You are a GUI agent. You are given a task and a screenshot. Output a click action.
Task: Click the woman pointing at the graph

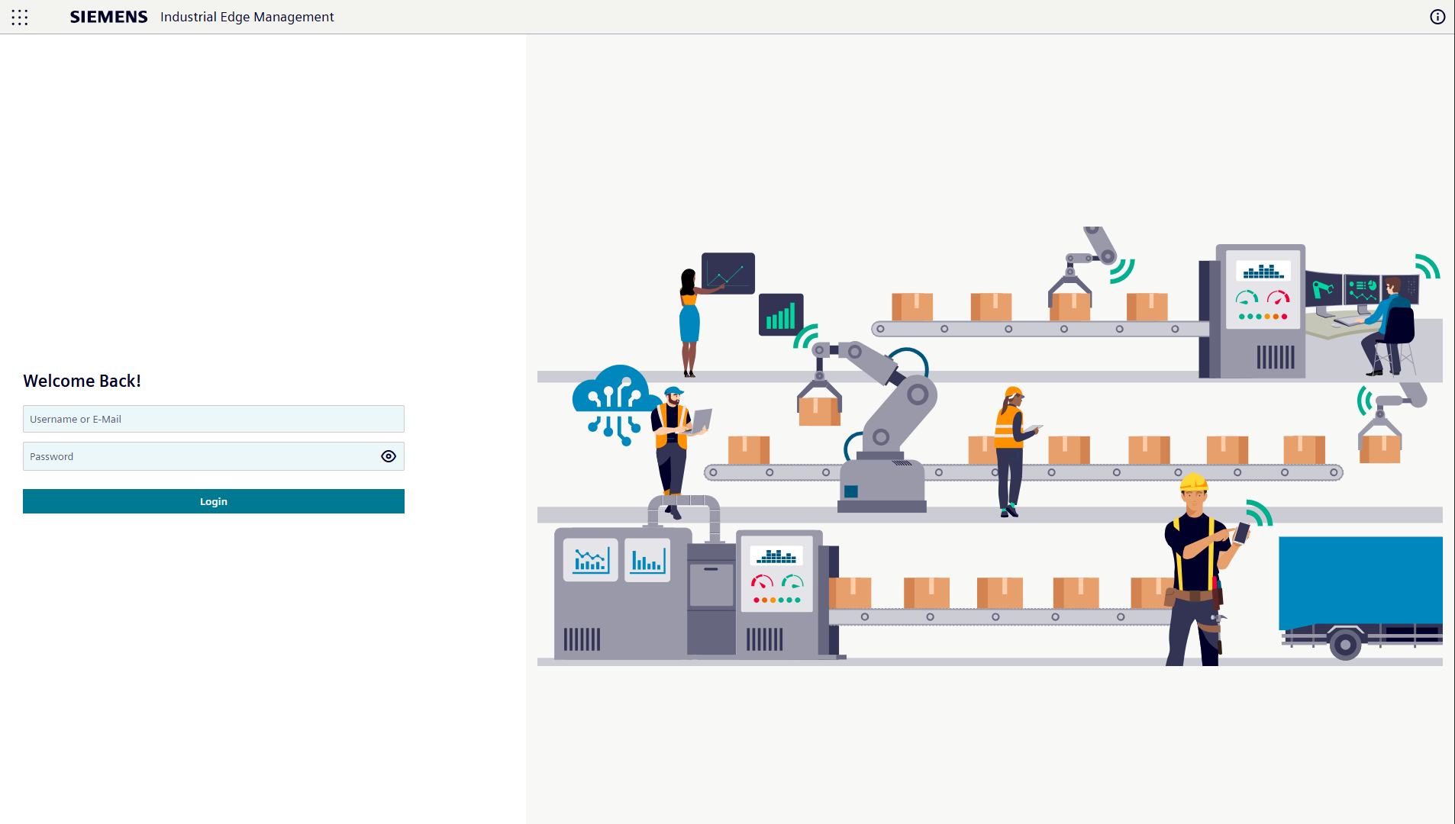[689, 320]
